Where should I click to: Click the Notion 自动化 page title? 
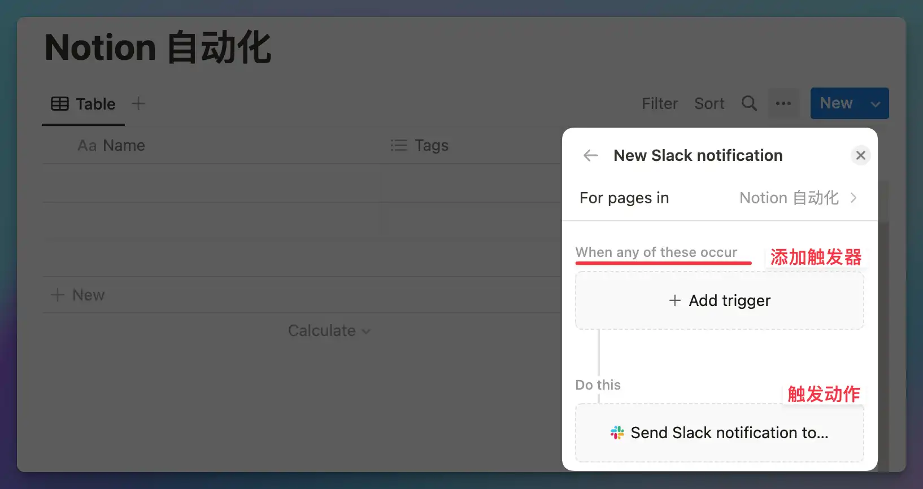(x=158, y=47)
